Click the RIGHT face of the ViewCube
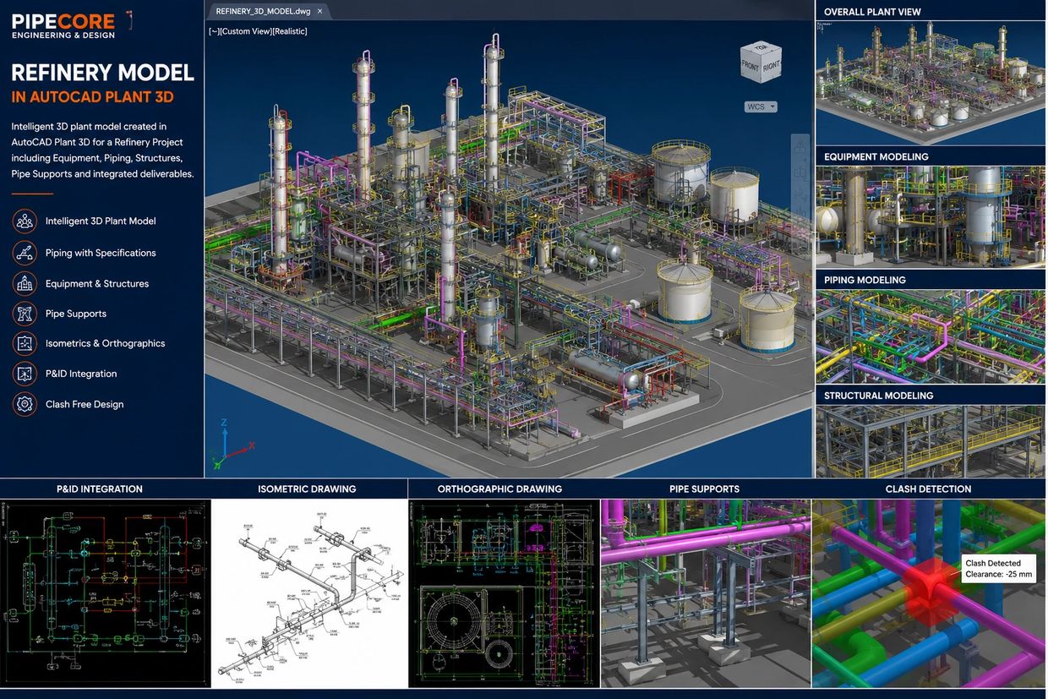The width and height of the screenshot is (1048, 699). (x=772, y=65)
